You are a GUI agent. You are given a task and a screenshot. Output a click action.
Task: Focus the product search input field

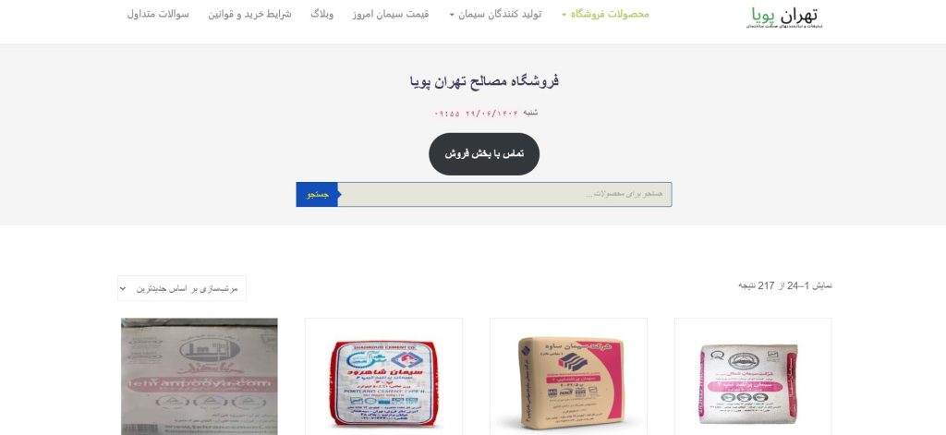coord(505,195)
